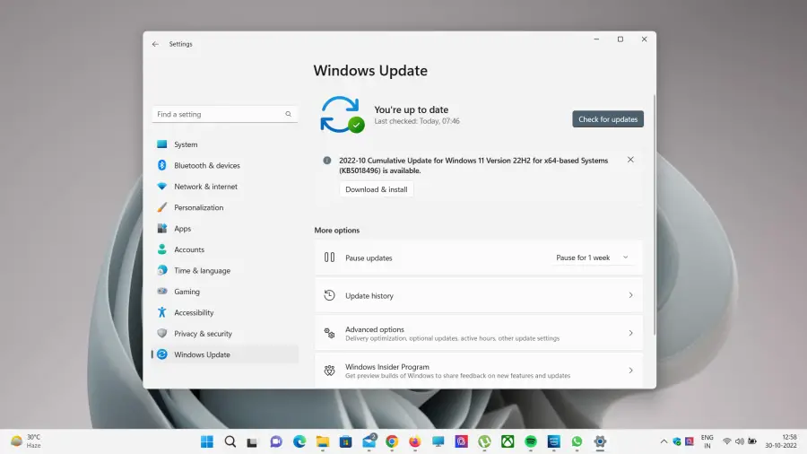807x454 pixels.
Task: Open the Wi-Fi network tray icon
Action: click(x=726, y=441)
